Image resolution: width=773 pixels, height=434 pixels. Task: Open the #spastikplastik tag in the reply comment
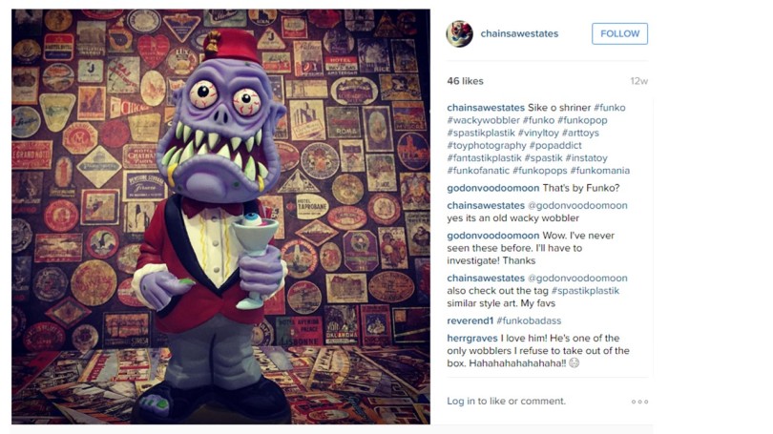[585, 291]
